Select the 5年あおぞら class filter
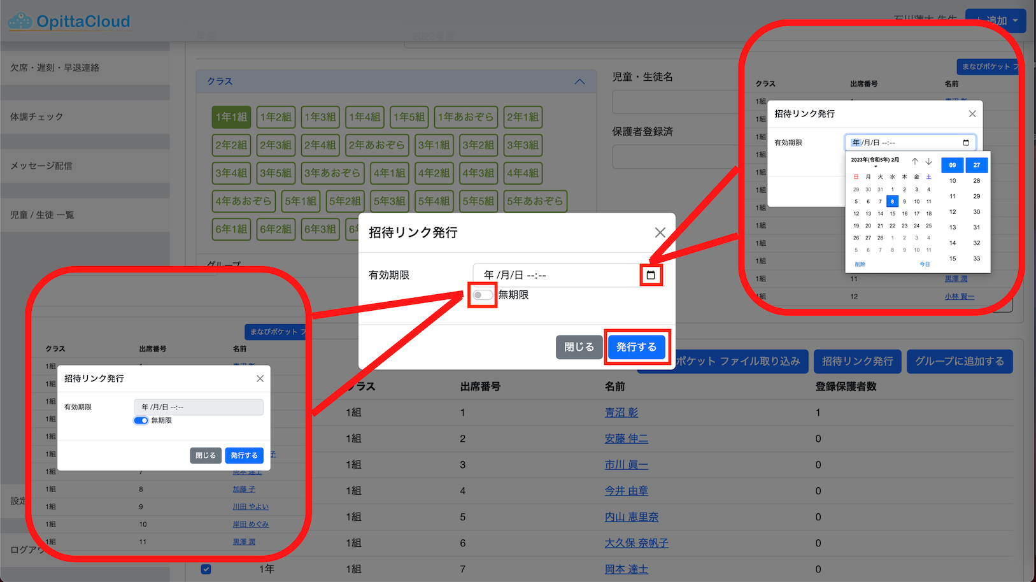The width and height of the screenshot is (1036, 582). [x=535, y=201]
